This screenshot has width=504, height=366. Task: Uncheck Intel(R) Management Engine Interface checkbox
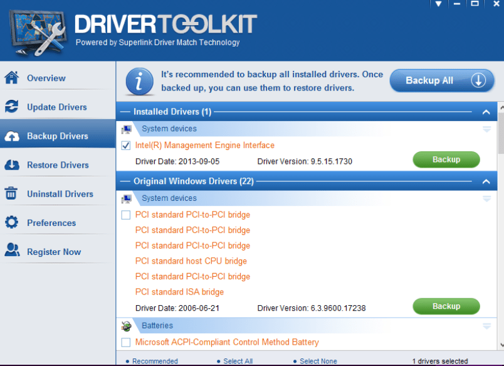tap(126, 146)
